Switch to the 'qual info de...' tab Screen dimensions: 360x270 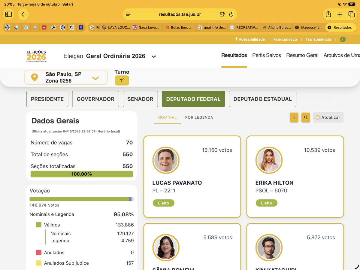click(x=212, y=27)
